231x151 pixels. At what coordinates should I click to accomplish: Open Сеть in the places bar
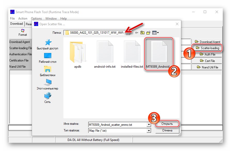click(47, 98)
